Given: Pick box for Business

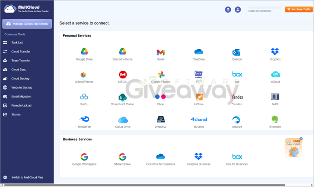Looking at the screenshot, I should [x=237, y=157].
